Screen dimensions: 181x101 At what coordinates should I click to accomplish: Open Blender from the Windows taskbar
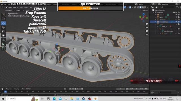point(95,98)
